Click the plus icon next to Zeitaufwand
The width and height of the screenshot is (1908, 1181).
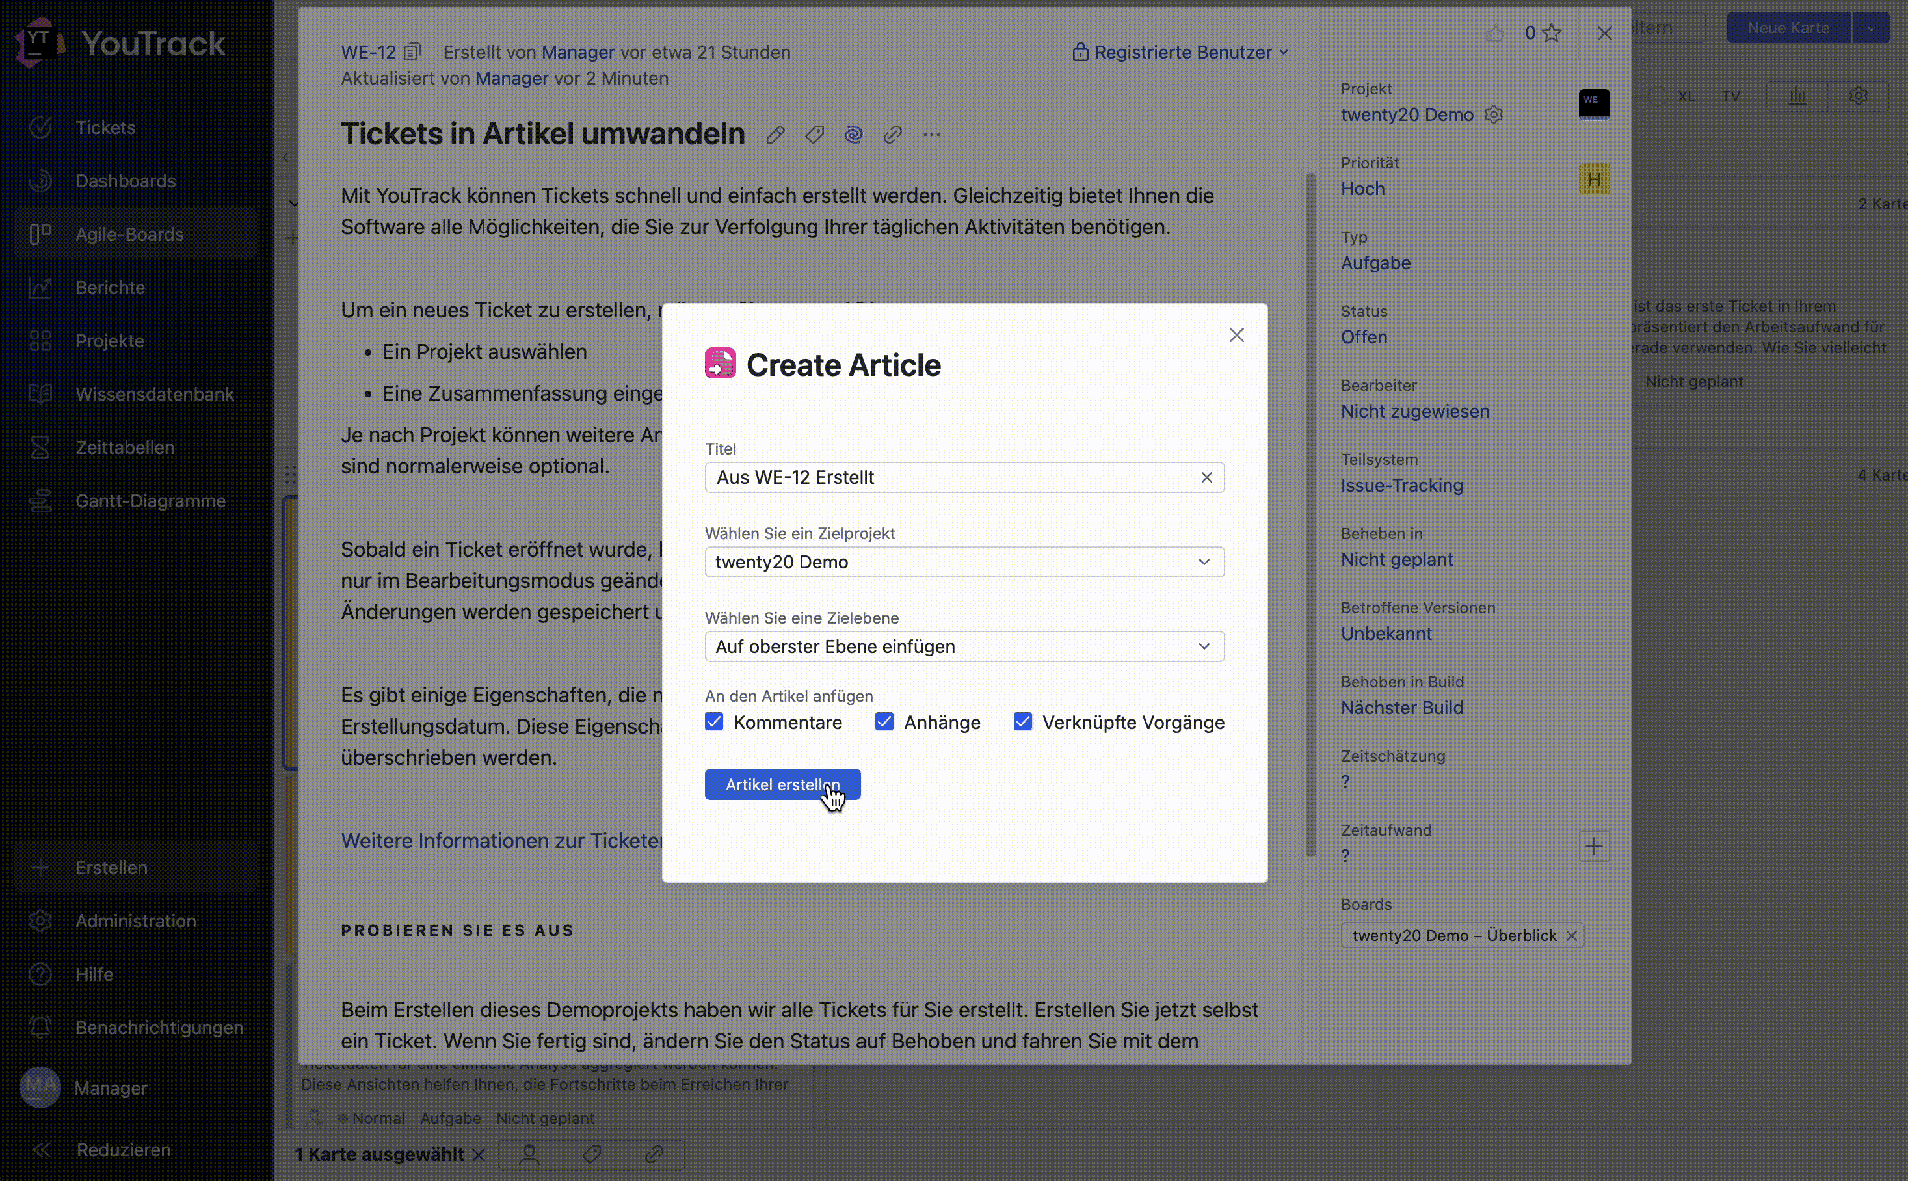tap(1594, 846)
